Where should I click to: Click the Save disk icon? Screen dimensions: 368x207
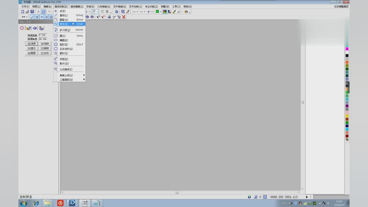[32, 12]
